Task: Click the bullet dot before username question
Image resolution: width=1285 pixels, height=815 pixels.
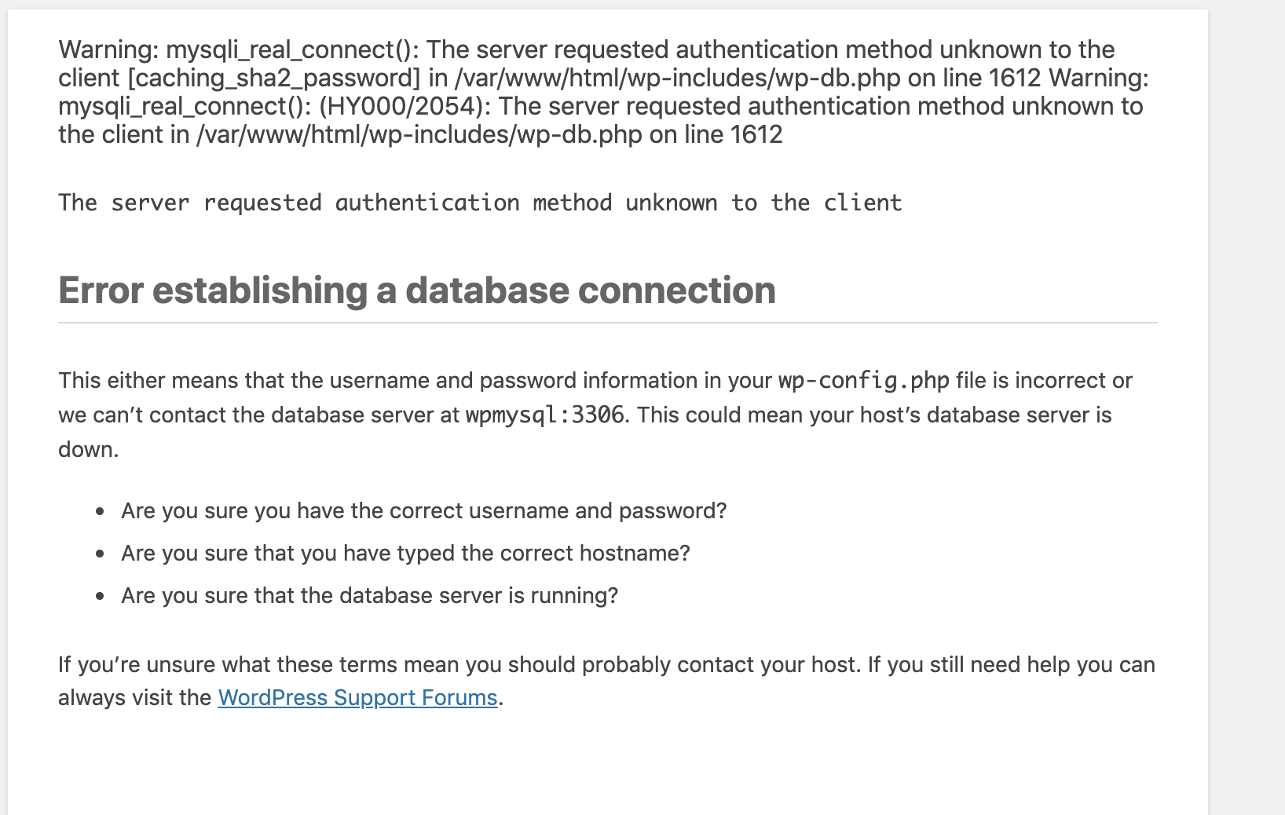Action: (100, 512)
